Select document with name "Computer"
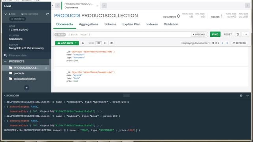This screenshot has height=142, width=253. [x=151, y=56]
